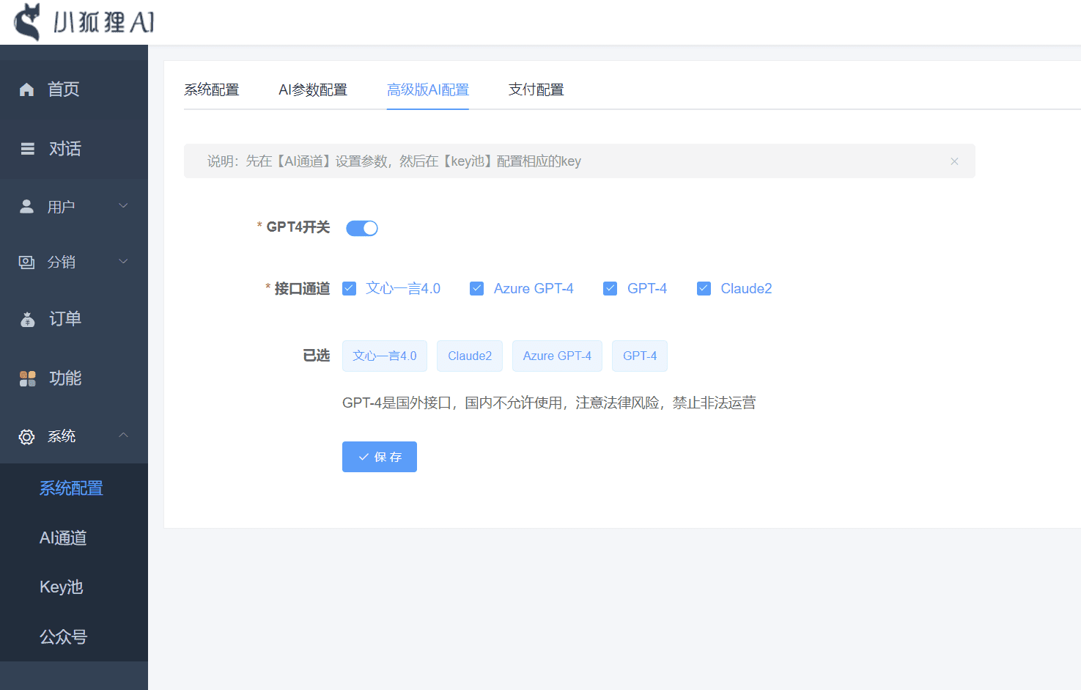Click the 分销 distribution icon
The image size is (1081, 690).
[27, 263]
